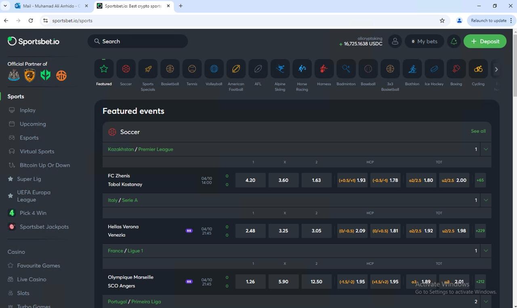Click the green Deposit button
The image size is (517, 308).
pyautogui.click(x=485, y=41)
